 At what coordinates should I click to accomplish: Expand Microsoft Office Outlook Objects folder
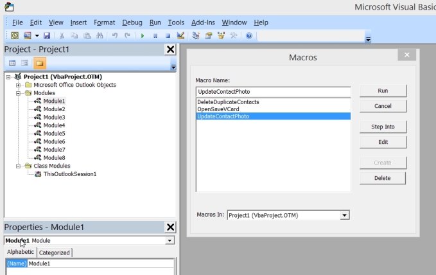(19, 85)
